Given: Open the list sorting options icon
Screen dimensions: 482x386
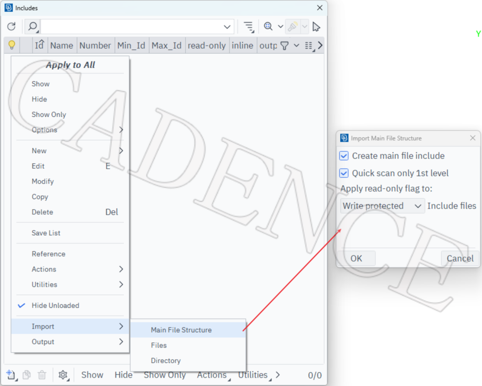Looking at the screenshot, I should click(249, 27).
